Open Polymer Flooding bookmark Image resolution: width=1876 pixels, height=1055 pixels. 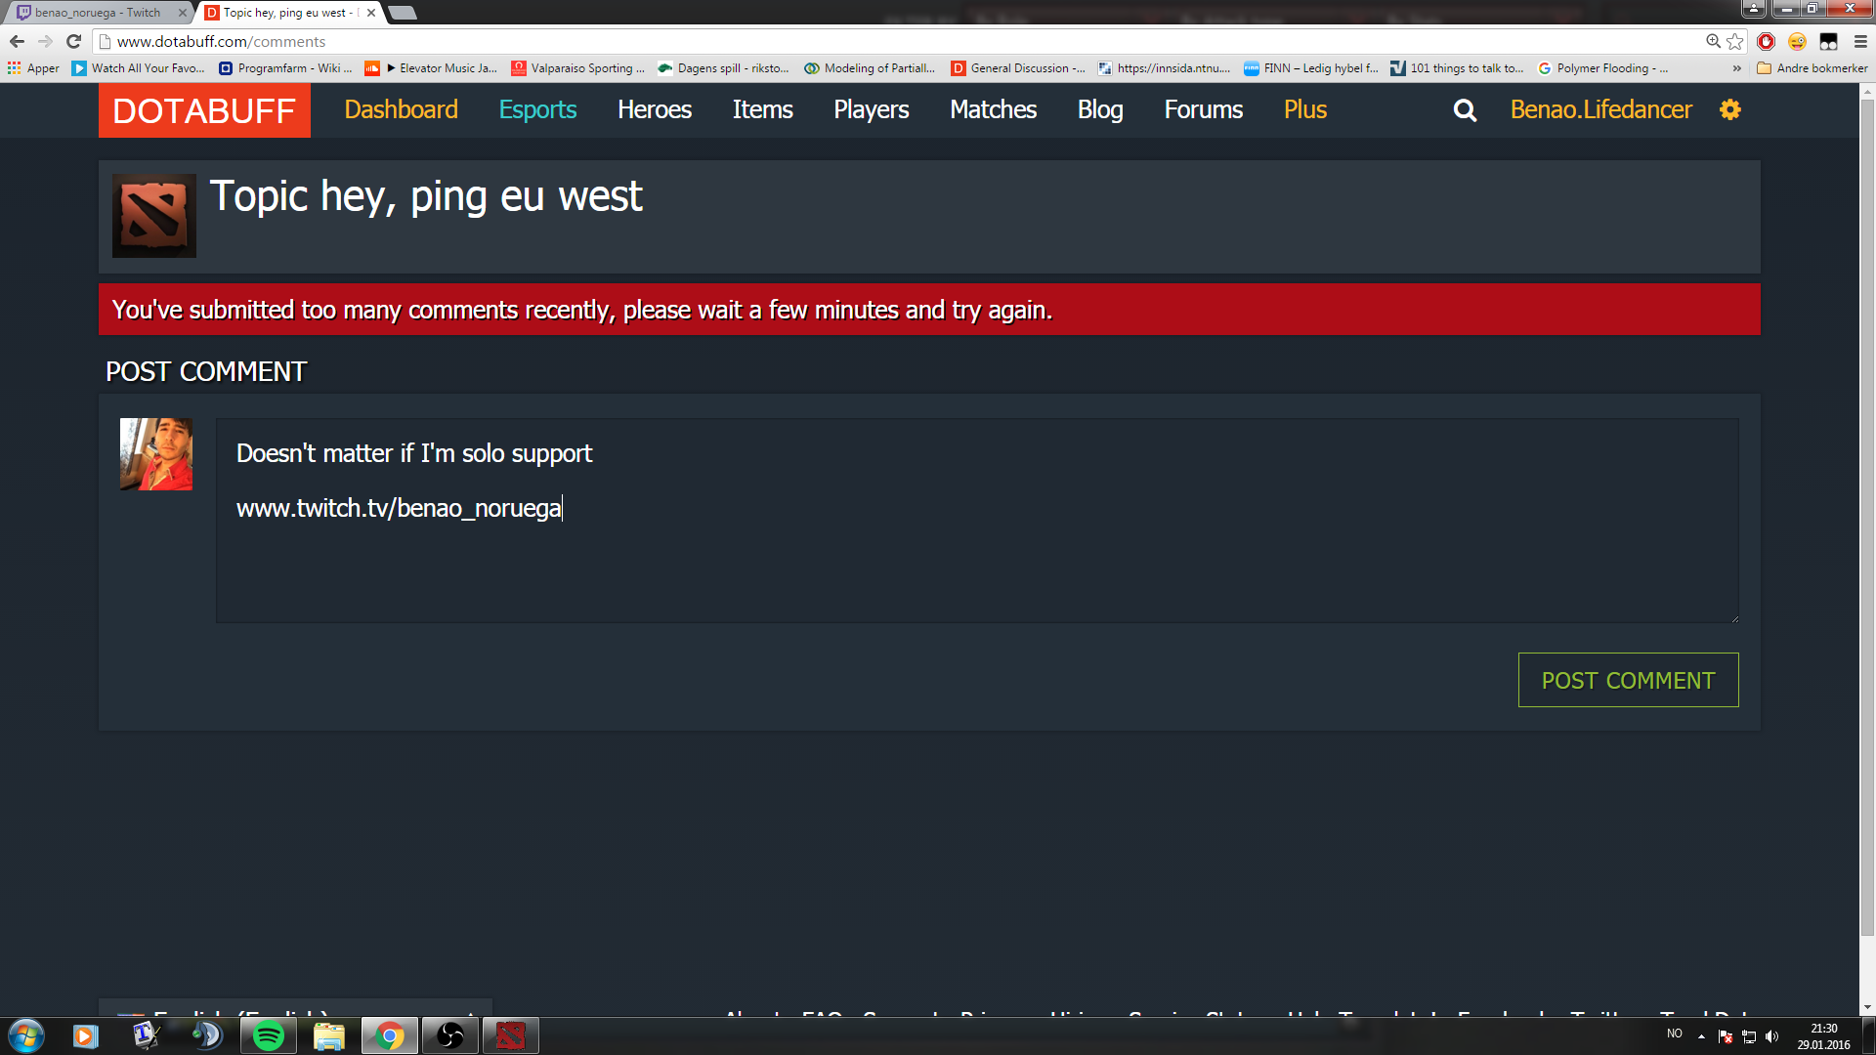point(1602,67)
